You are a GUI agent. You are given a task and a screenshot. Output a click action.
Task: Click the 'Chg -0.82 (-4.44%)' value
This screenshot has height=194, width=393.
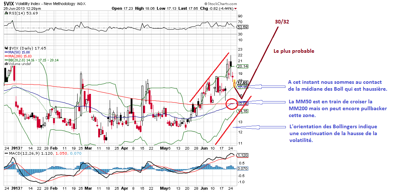217,8
